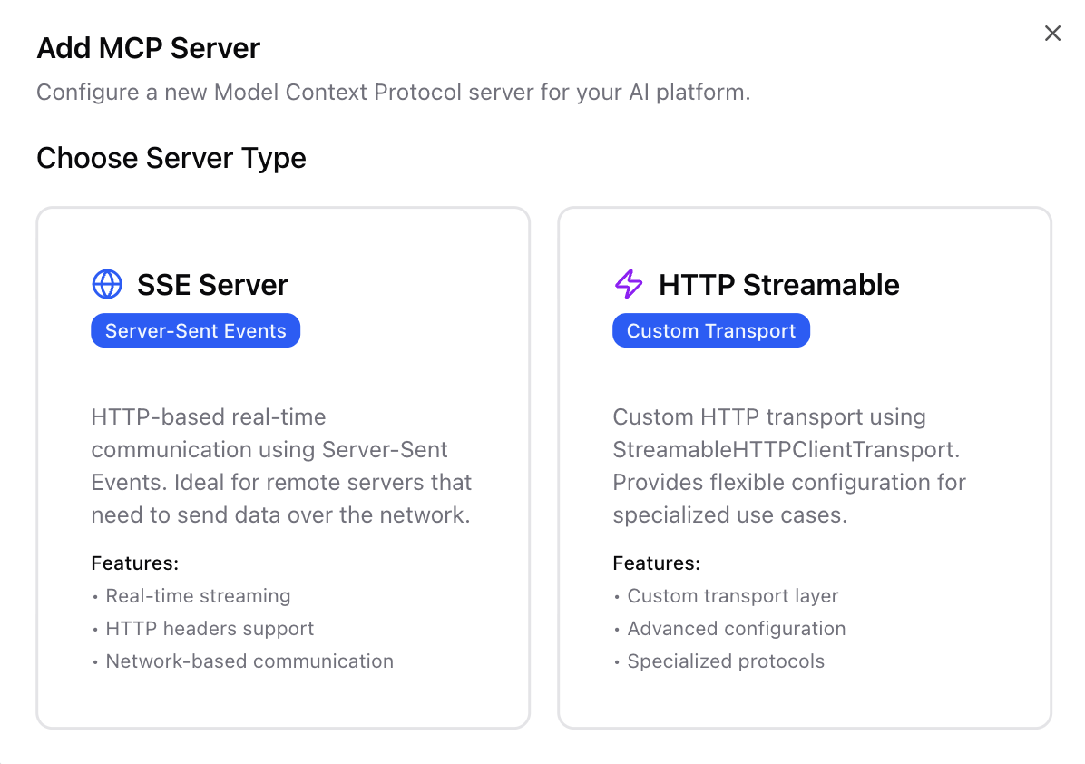Image resolution: width=1085 pixels, height=764 pixels.
Task: Click the Choose Server Type heading
Action: (171, 158)
